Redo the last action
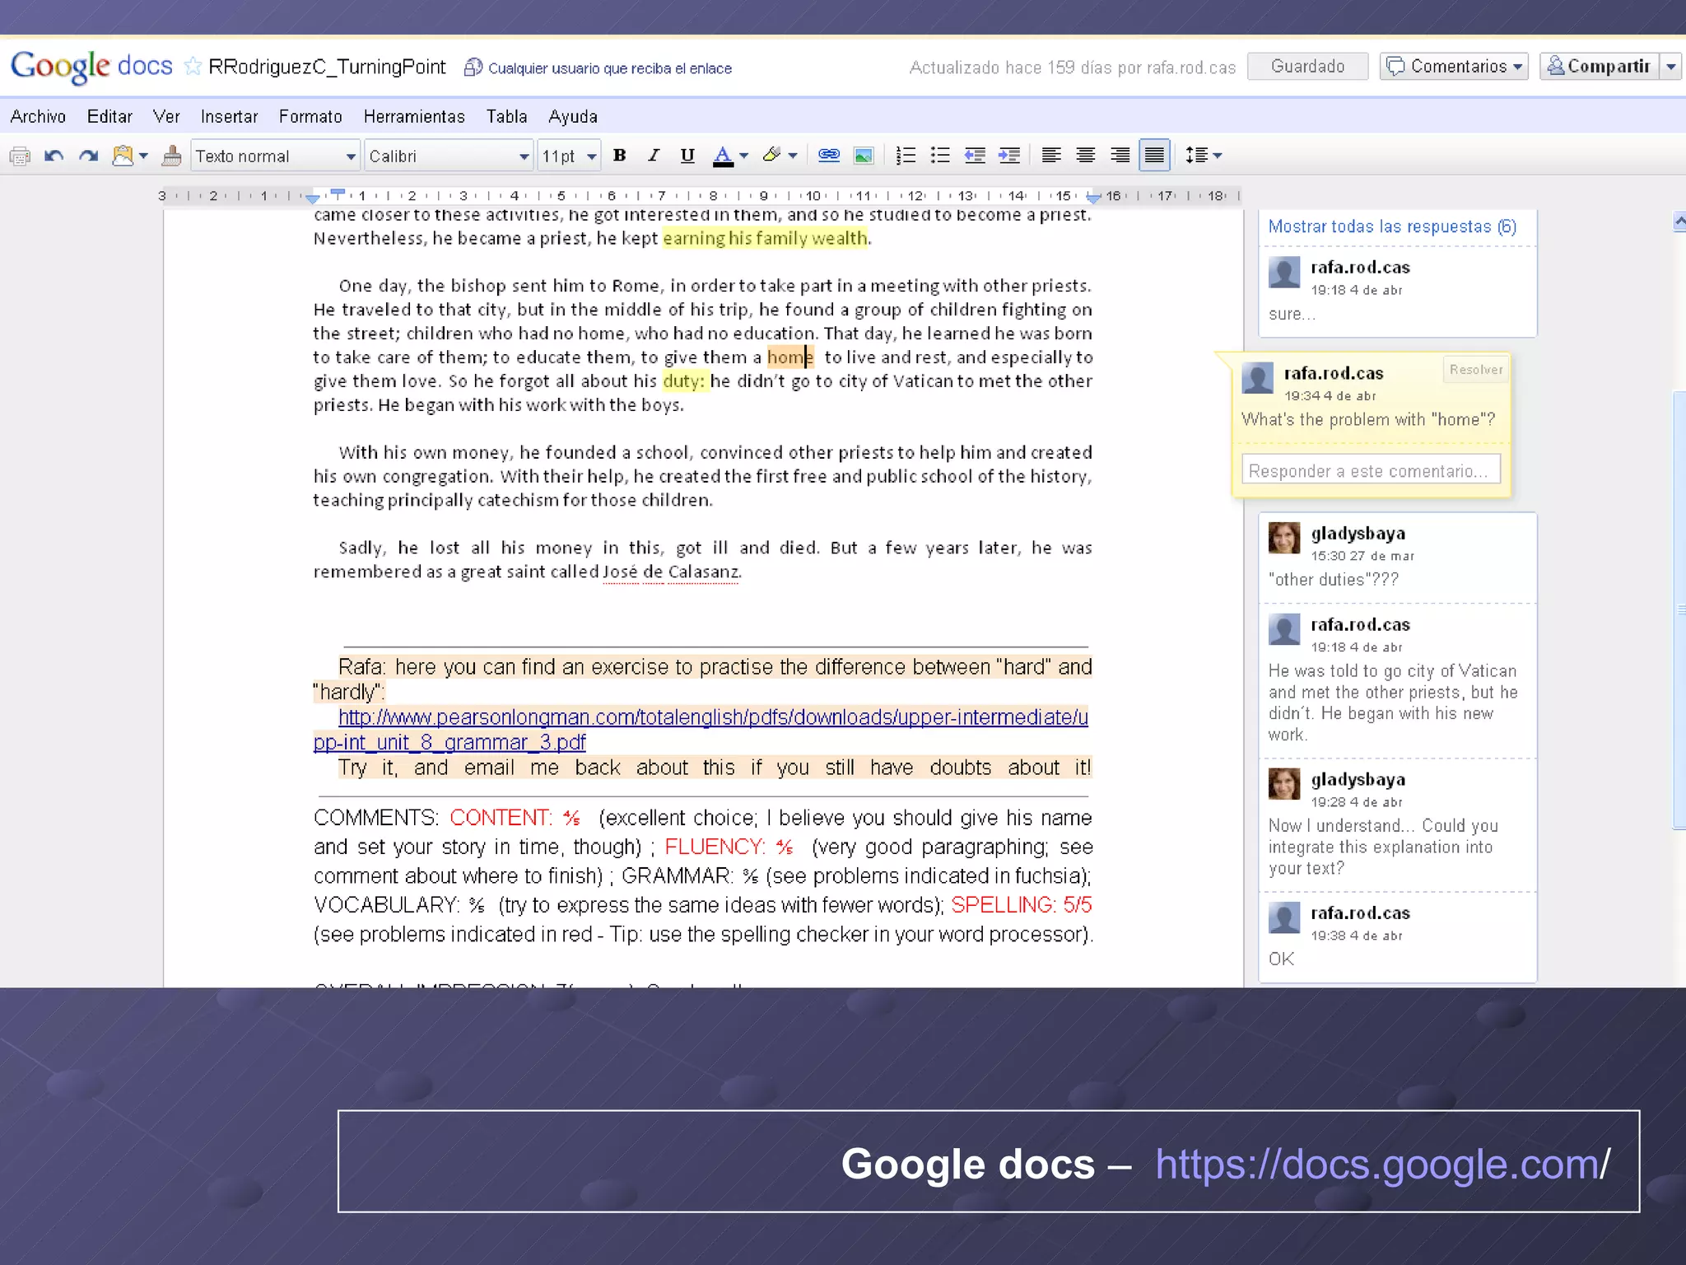This screenshot has height=1265, width=1686. click(89, 156)
